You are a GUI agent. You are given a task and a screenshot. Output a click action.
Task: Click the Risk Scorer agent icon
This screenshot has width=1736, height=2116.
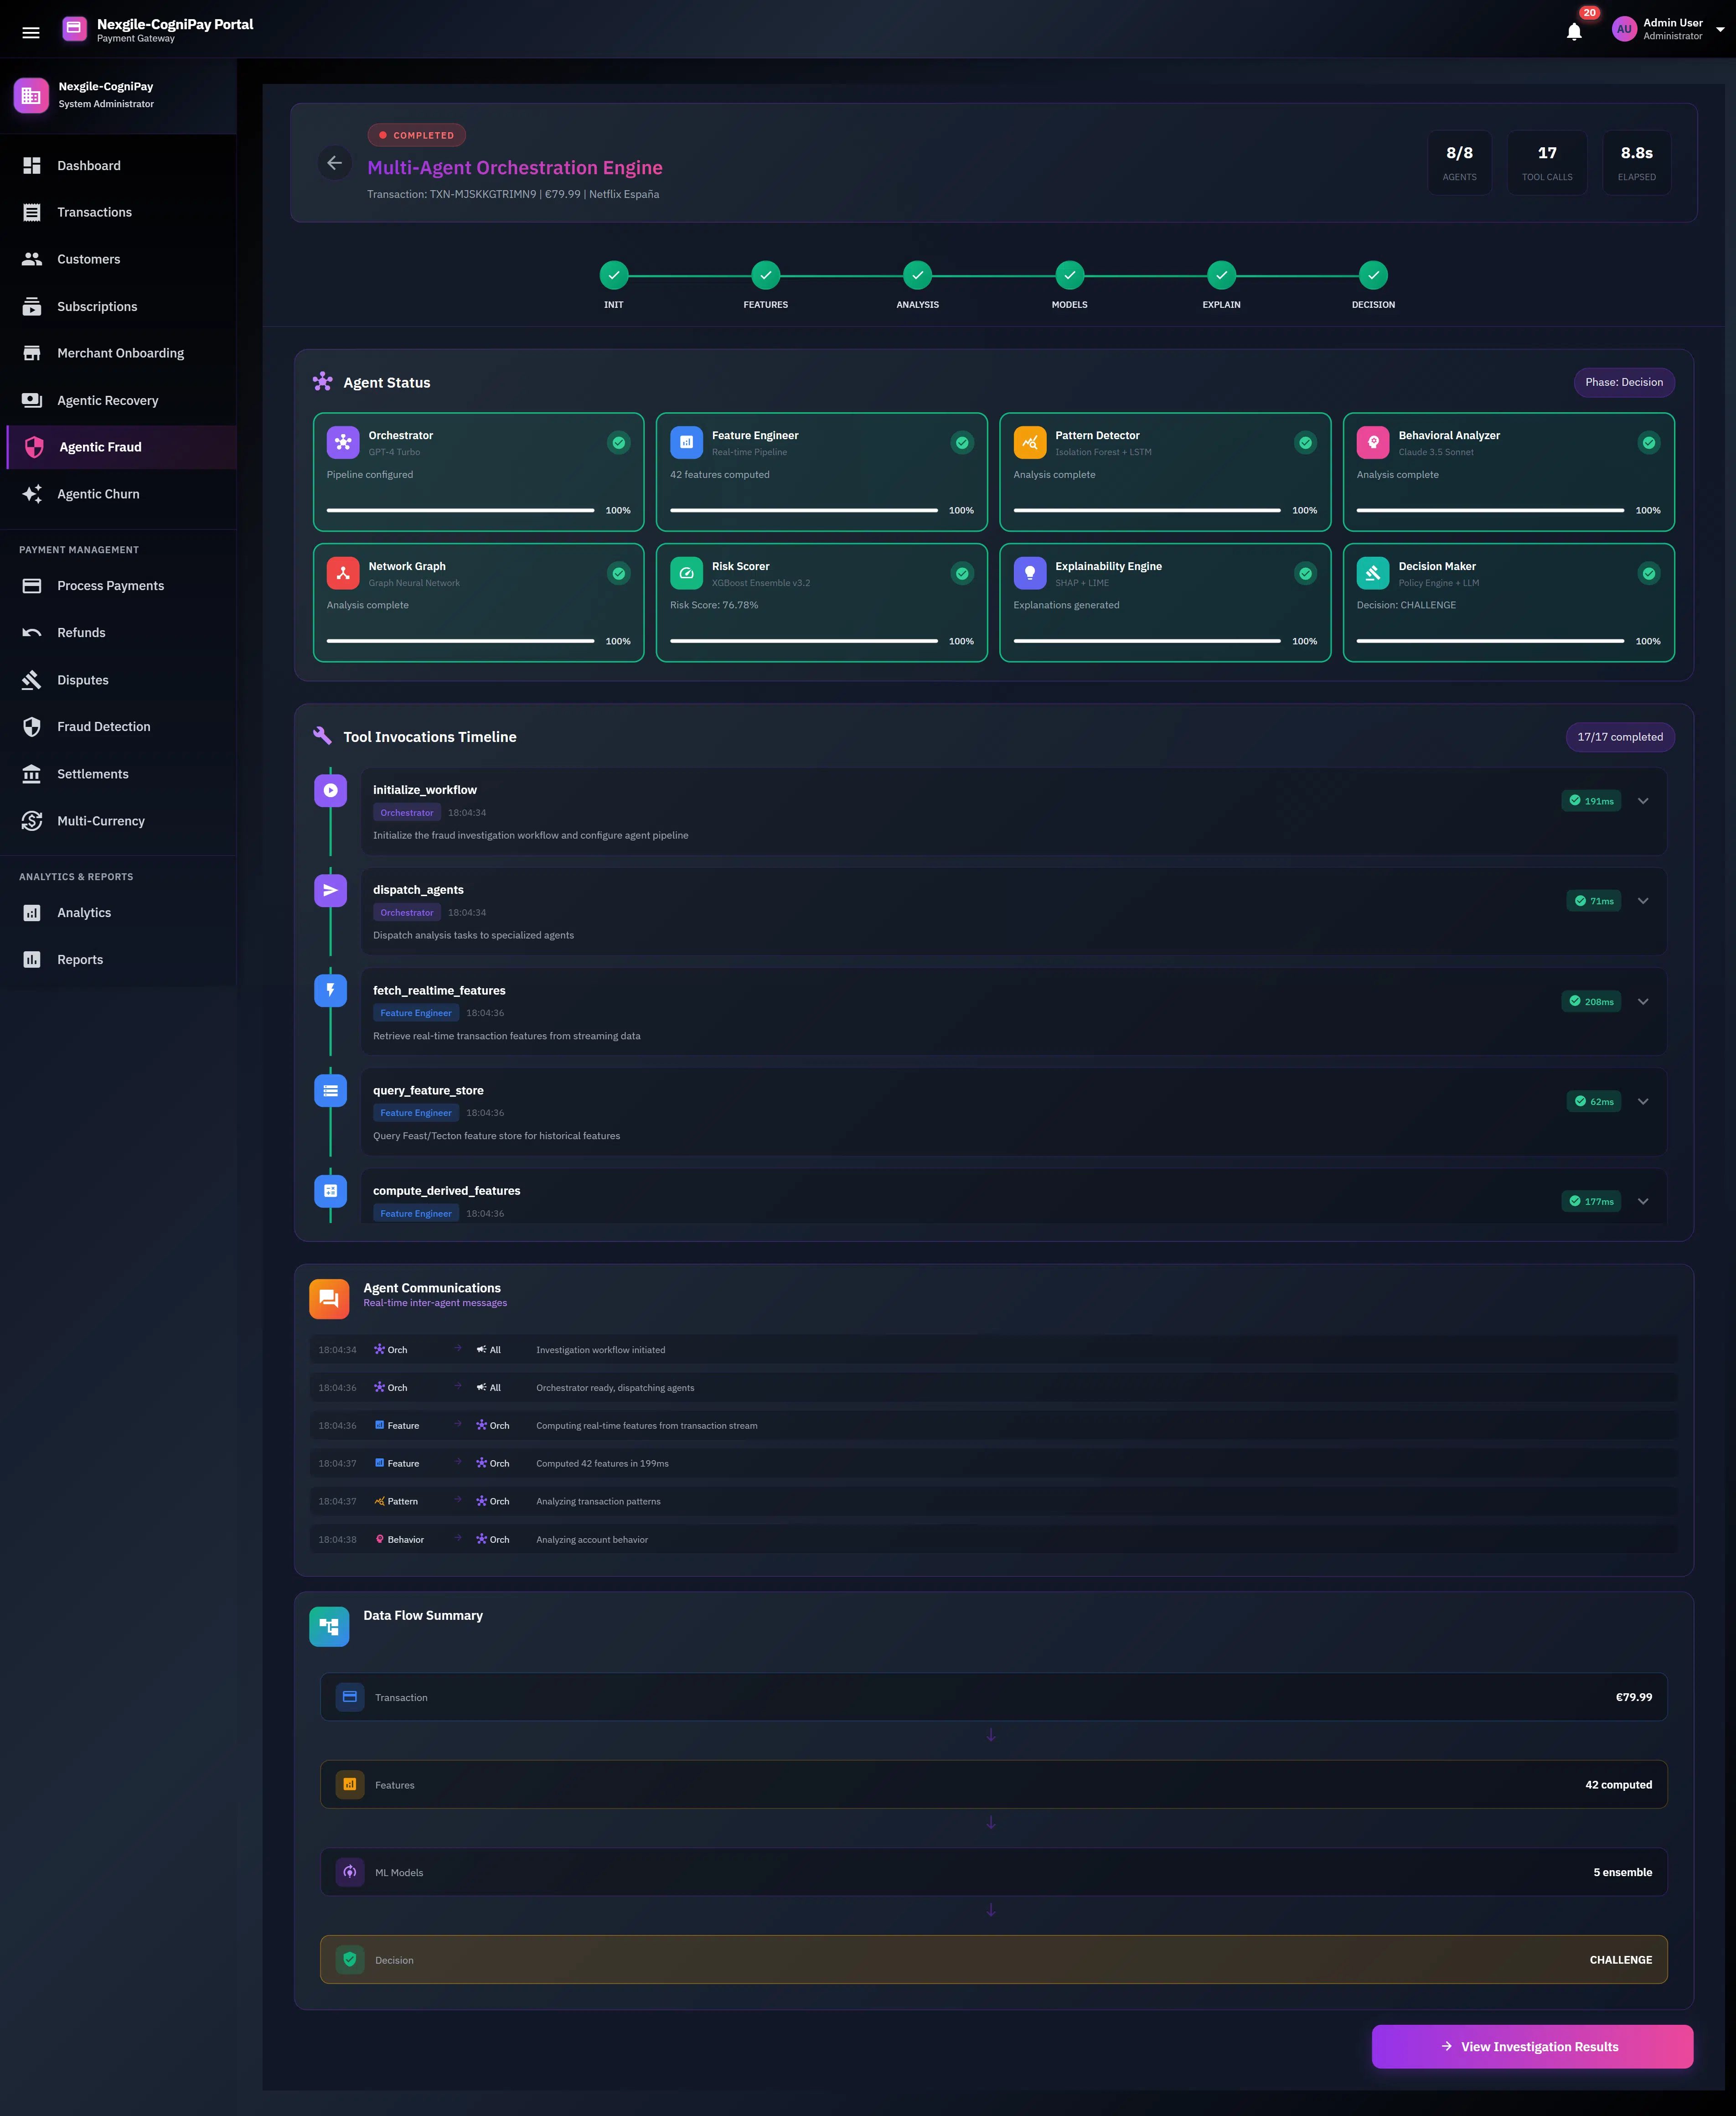tap(687, 573)
